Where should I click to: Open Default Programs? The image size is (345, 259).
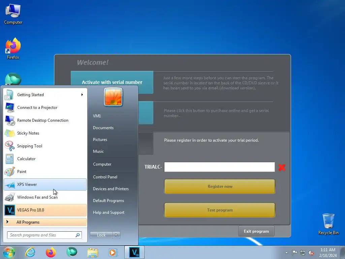[x=108, y=201]
